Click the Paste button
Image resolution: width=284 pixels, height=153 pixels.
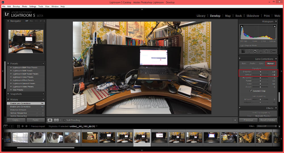point(36,120)
